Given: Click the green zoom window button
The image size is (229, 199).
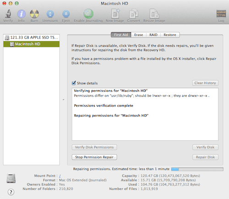Looking at the screenshot, I should tap(17, 3).
